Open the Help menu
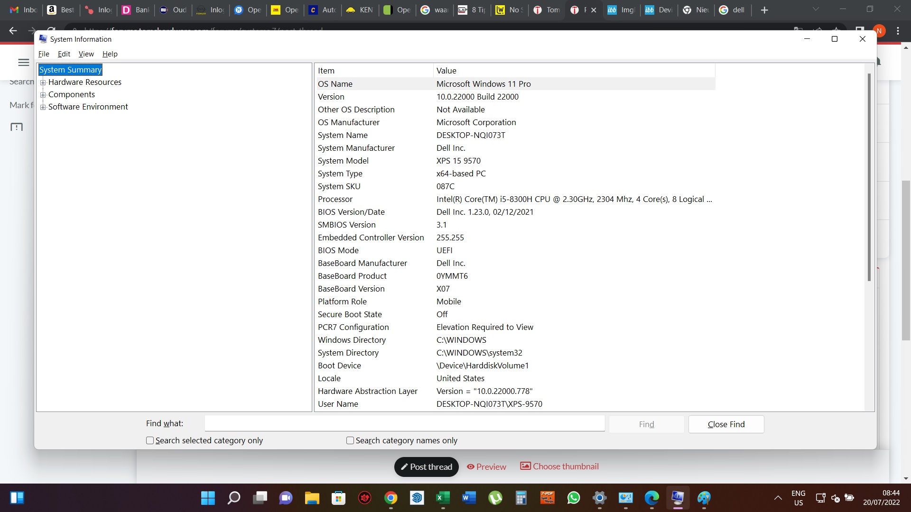Image resolution: width=911 pixels, height=512 pixels. (x=110, y=54)
